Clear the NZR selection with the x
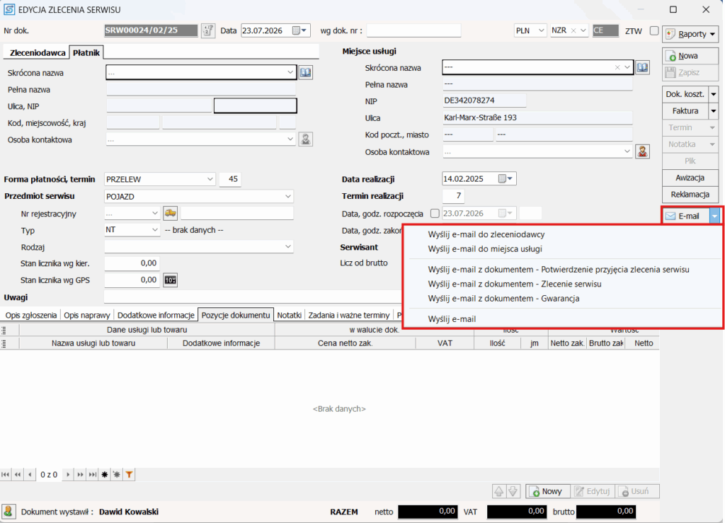Image resolution: width=725 pixels, height=523 pixels. [573, 30]
